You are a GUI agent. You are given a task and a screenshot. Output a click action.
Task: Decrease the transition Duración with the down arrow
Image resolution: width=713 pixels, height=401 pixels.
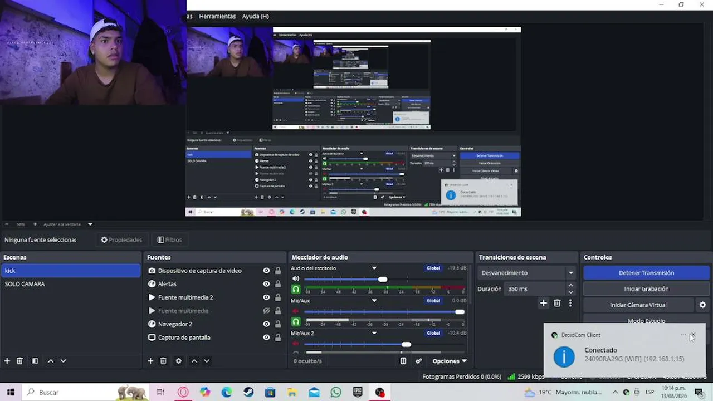pos(570,292)
